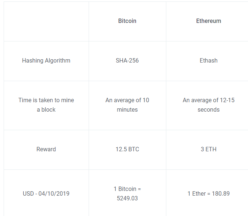Click the word 'seconds' in Ethereum column
The width and height of the screenshot is (248, 216).
point(209,110)
